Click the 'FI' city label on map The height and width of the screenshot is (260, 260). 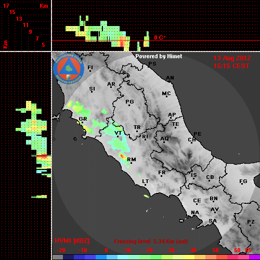(x=90, y=67)
